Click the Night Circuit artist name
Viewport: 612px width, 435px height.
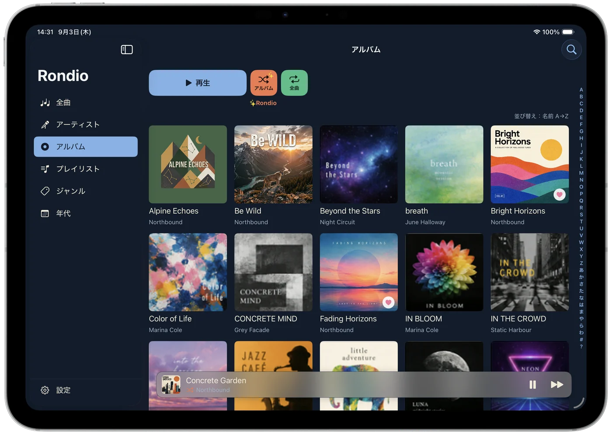tap(337, 222)
